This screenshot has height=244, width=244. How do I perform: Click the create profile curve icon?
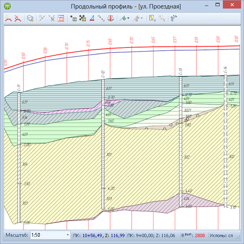(8, 18)
